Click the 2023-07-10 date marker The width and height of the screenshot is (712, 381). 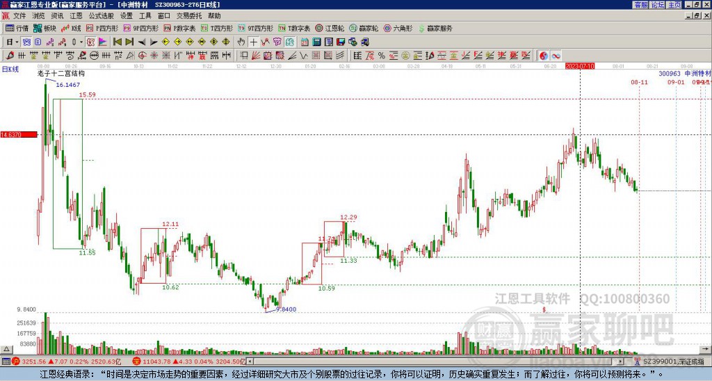pos(580,66)
